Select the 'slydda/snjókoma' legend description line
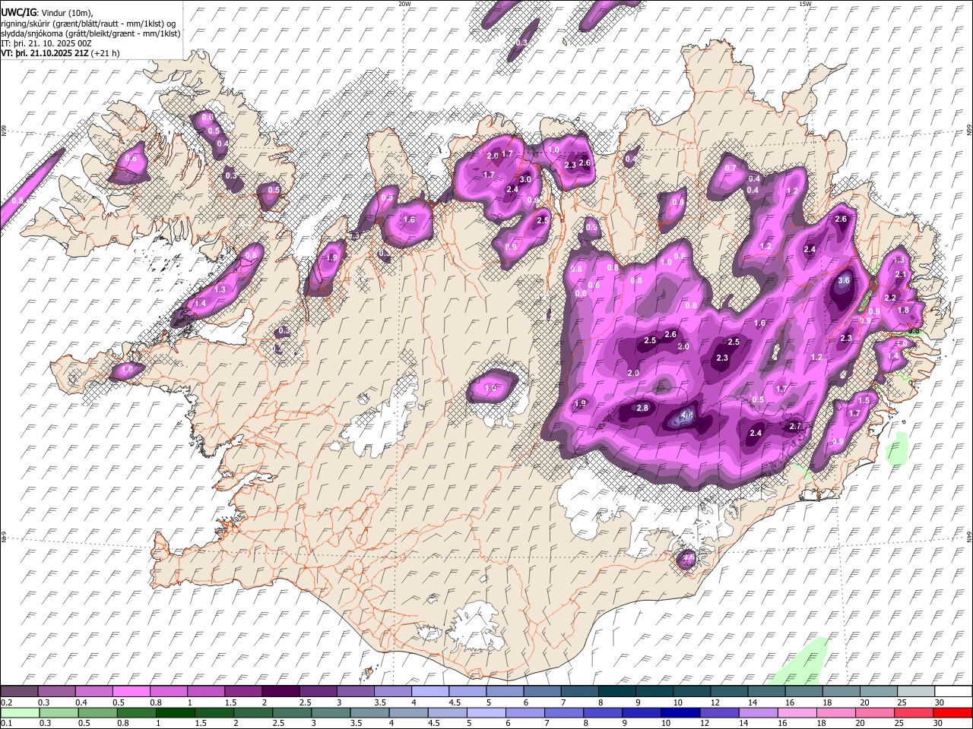Screen dimensions: 973x729 pyautogui.click(x=90, y=33)
